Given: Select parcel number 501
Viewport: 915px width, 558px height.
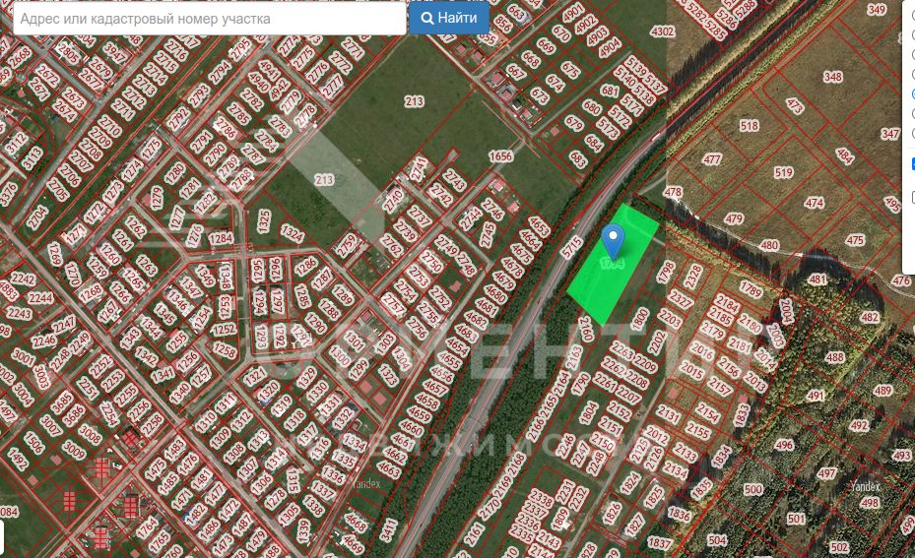Looking at the screenshot, I should coord(796,519).
